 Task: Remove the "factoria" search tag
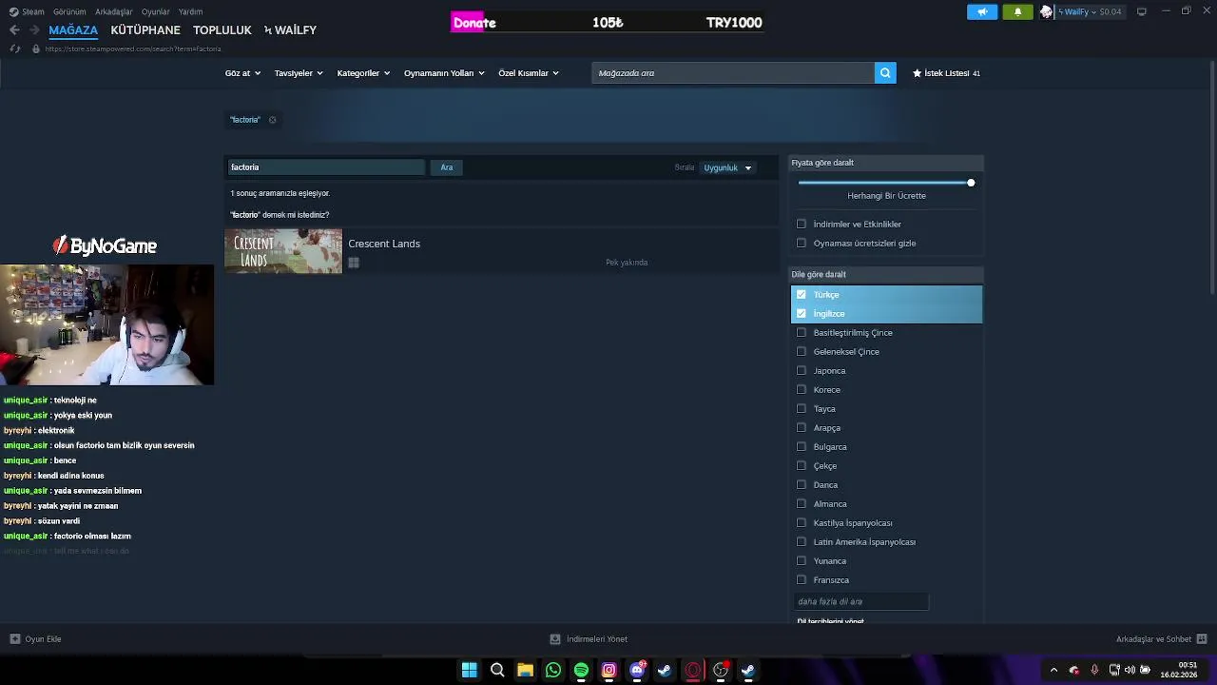(272, 120)
